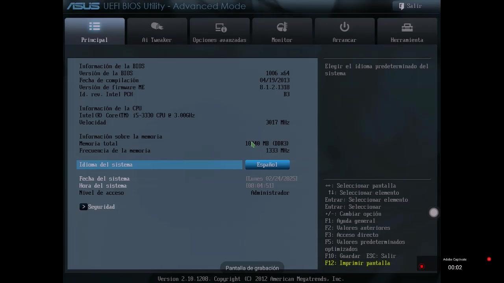Click the Administrador access level value

270,193
